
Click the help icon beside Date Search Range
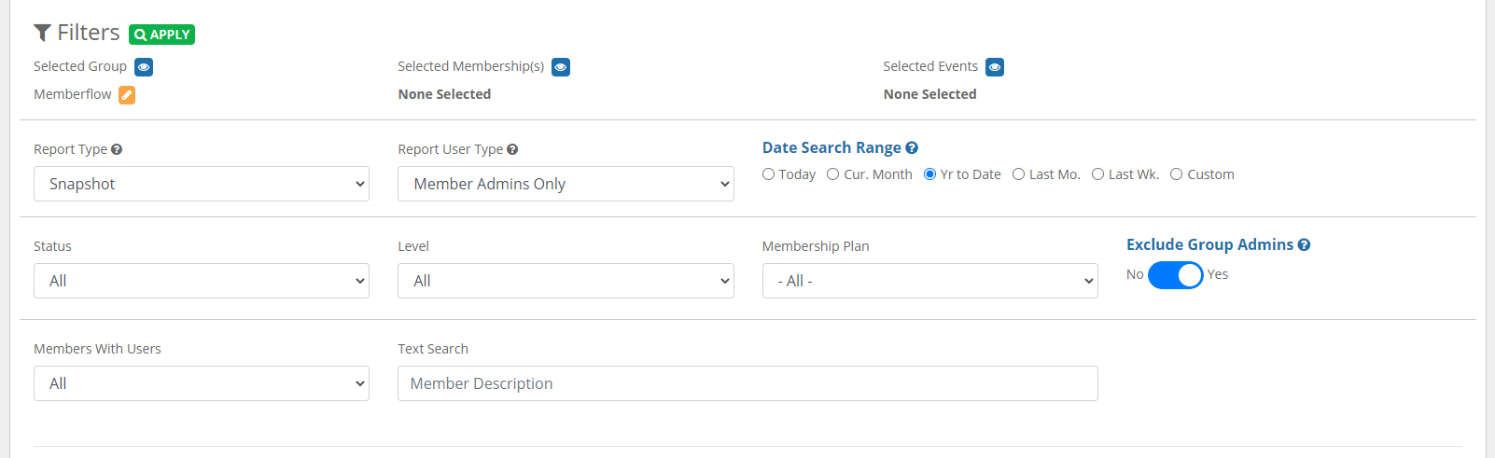(912, 147)
